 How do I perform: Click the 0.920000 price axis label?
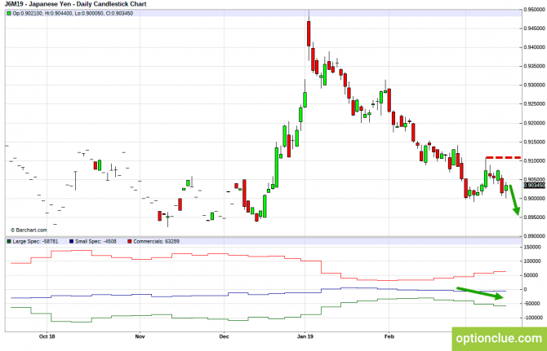click(534, 123)
